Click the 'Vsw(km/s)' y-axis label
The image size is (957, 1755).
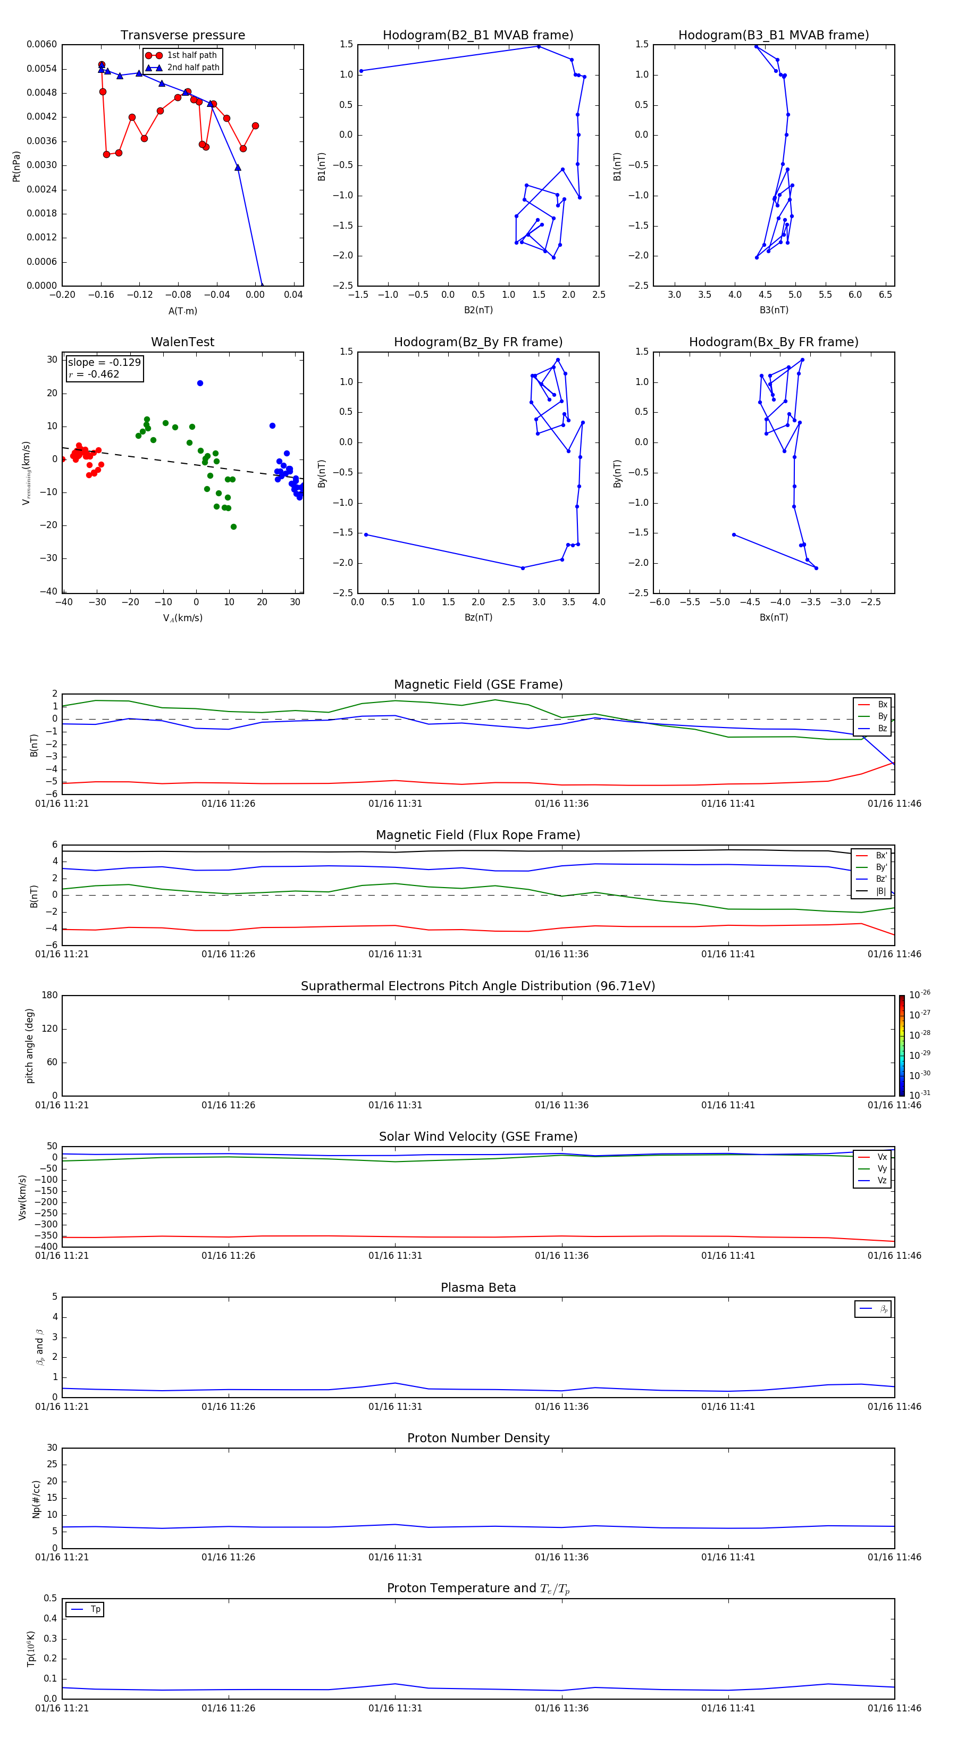pyautogui.click(x=22, y=1197)
